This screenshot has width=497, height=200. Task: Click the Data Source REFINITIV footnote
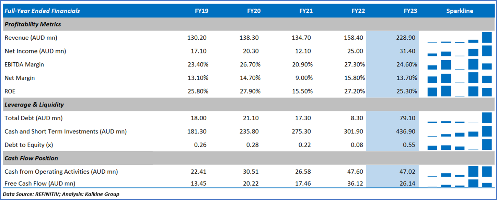[61, 194]
